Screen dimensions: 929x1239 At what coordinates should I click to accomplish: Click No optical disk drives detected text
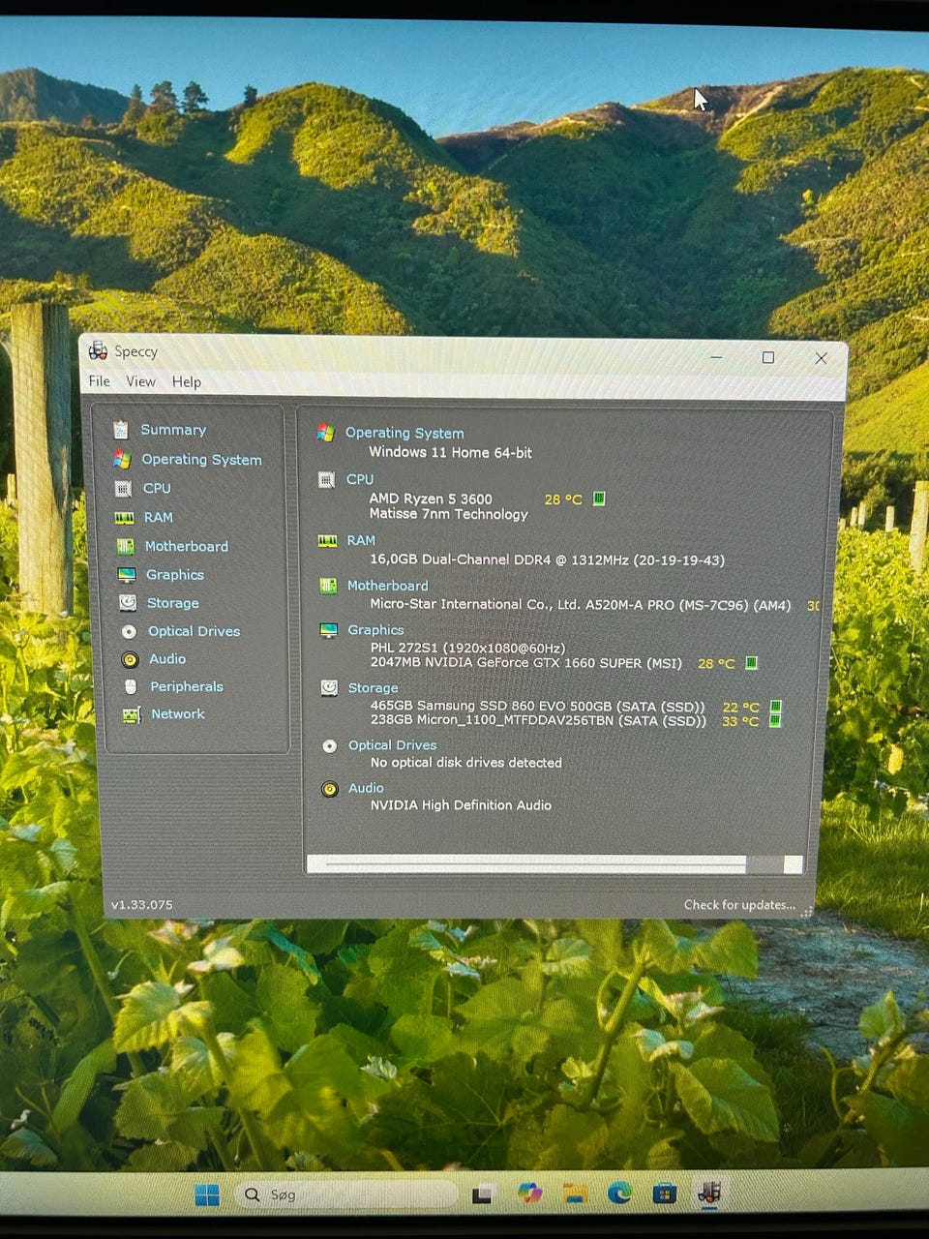coord(465,763)
